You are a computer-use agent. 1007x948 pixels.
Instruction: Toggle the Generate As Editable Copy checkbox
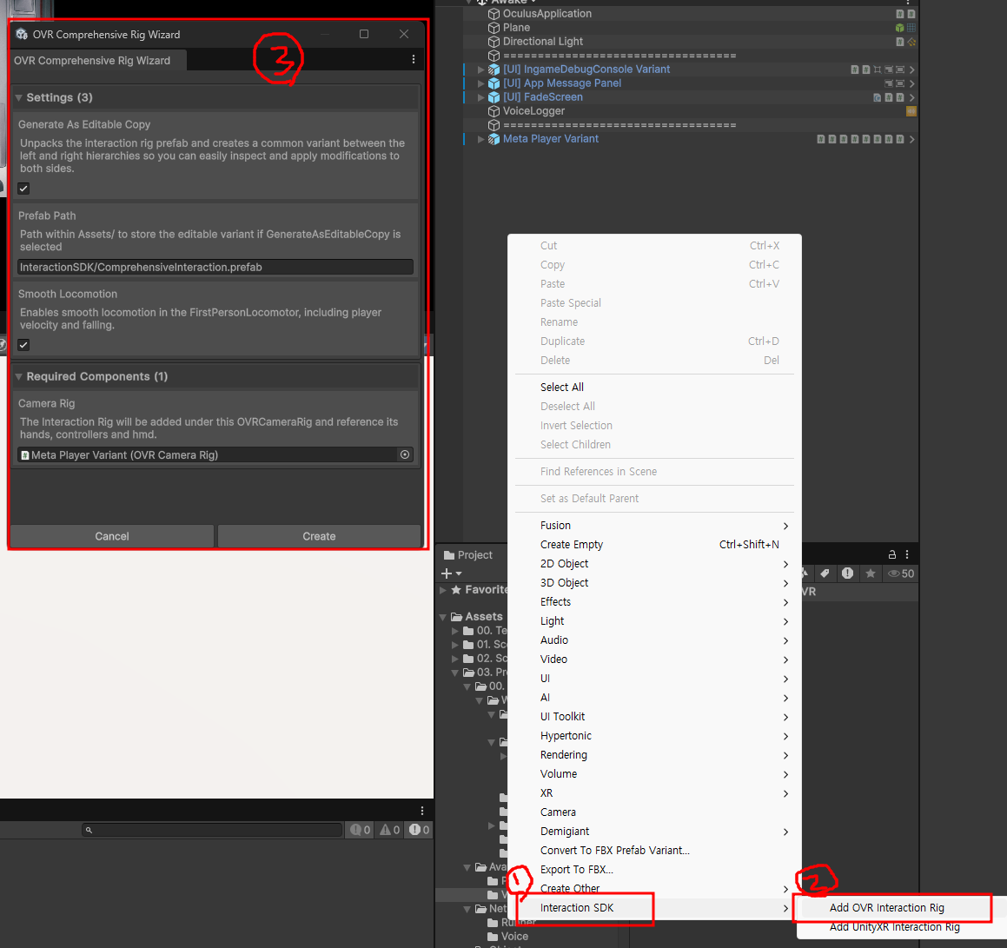pyautogui.click(x=23, y=188)
